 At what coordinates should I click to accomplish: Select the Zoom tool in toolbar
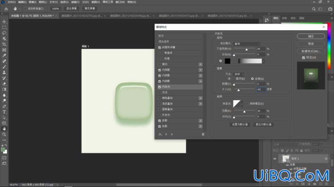[x=4, y=135]
